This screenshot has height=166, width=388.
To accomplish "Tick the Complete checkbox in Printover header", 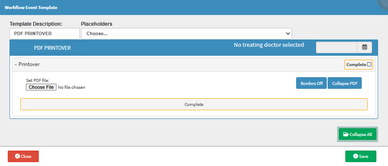I will click(369, 64).
